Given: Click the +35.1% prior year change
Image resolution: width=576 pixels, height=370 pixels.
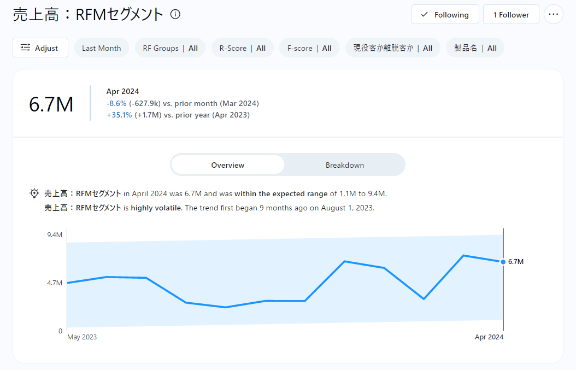Looking at the screenshot, I should point(119,115).
